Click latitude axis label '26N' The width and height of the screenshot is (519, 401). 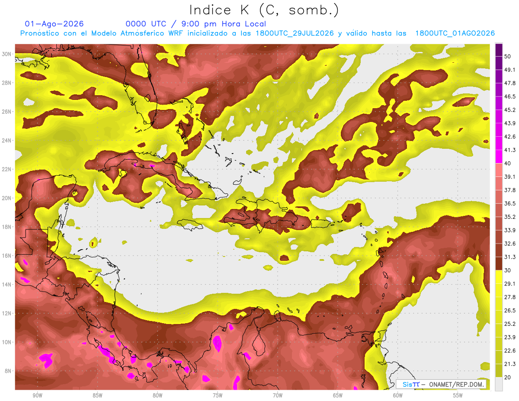point(6,112)
